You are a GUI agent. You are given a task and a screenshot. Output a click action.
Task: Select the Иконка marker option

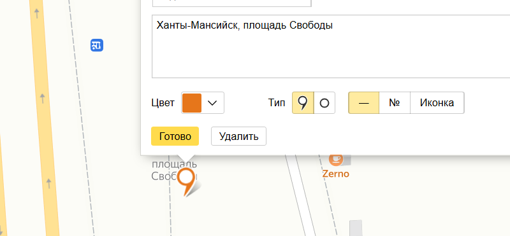(x=437, y=103)
